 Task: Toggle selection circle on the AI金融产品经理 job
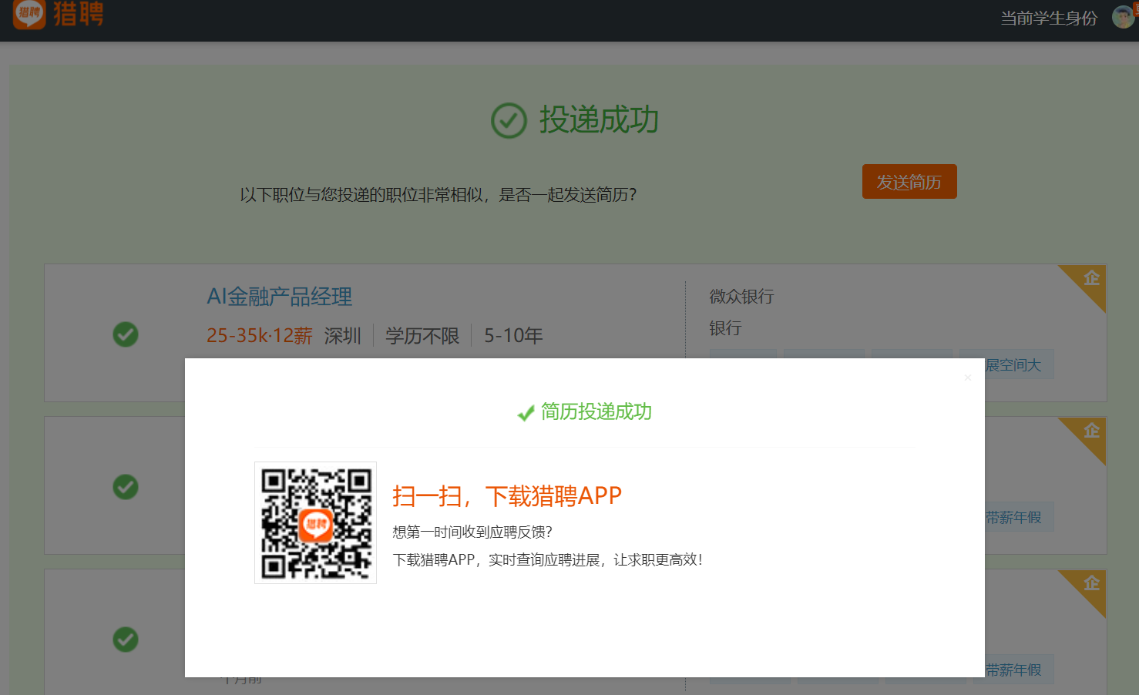coord(125,334)
